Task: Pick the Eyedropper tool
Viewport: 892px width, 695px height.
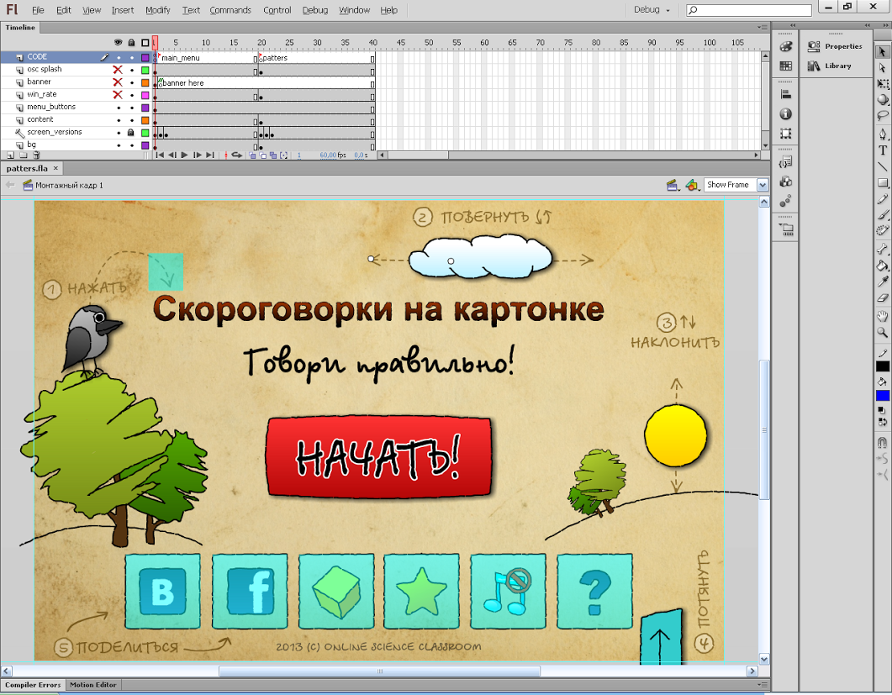Action: point(882,281)
